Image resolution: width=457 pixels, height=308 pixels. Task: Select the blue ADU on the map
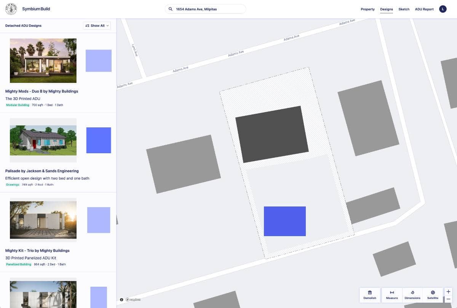point(285,221)
